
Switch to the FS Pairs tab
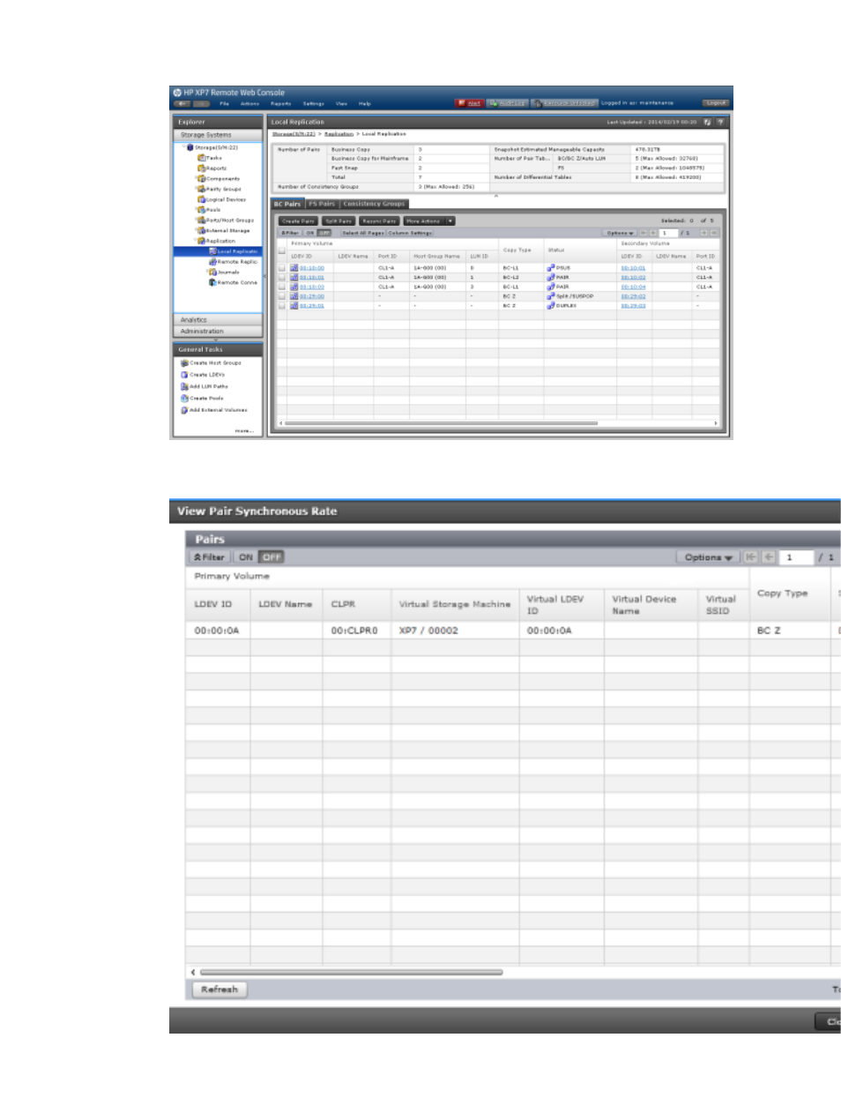click(x=322, y=204)
